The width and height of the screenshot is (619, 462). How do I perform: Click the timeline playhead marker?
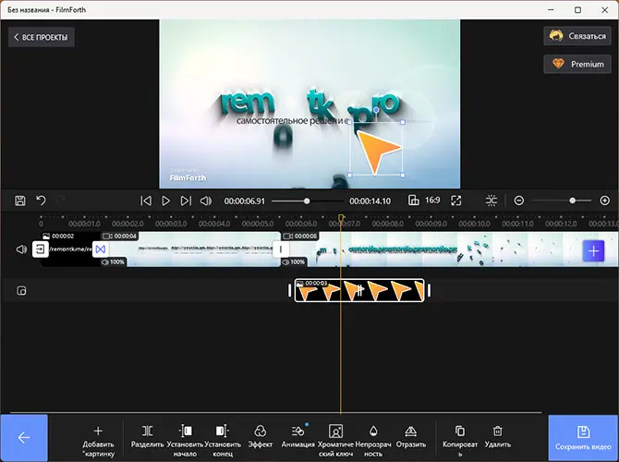(x=341, y=217)
